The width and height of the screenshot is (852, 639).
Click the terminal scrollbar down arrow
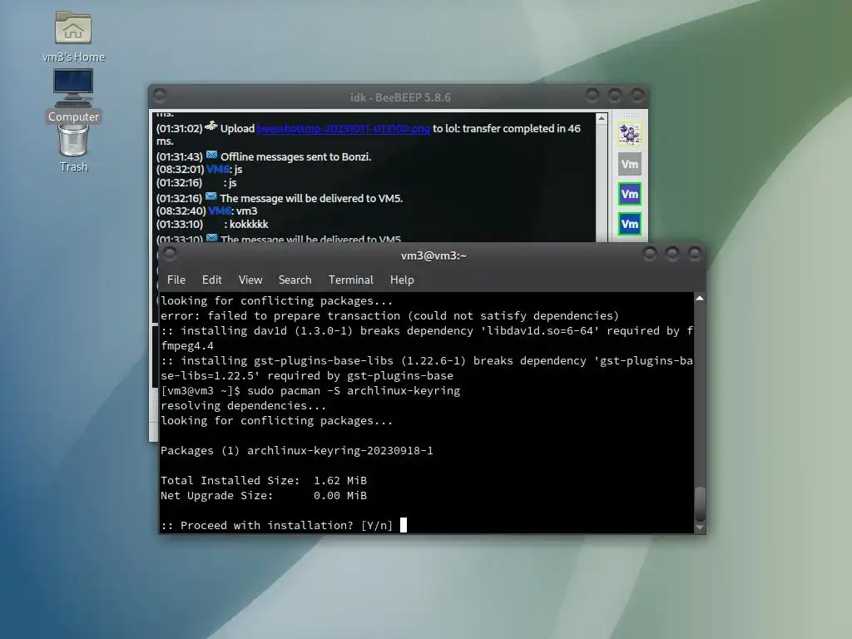click(700, 528)
